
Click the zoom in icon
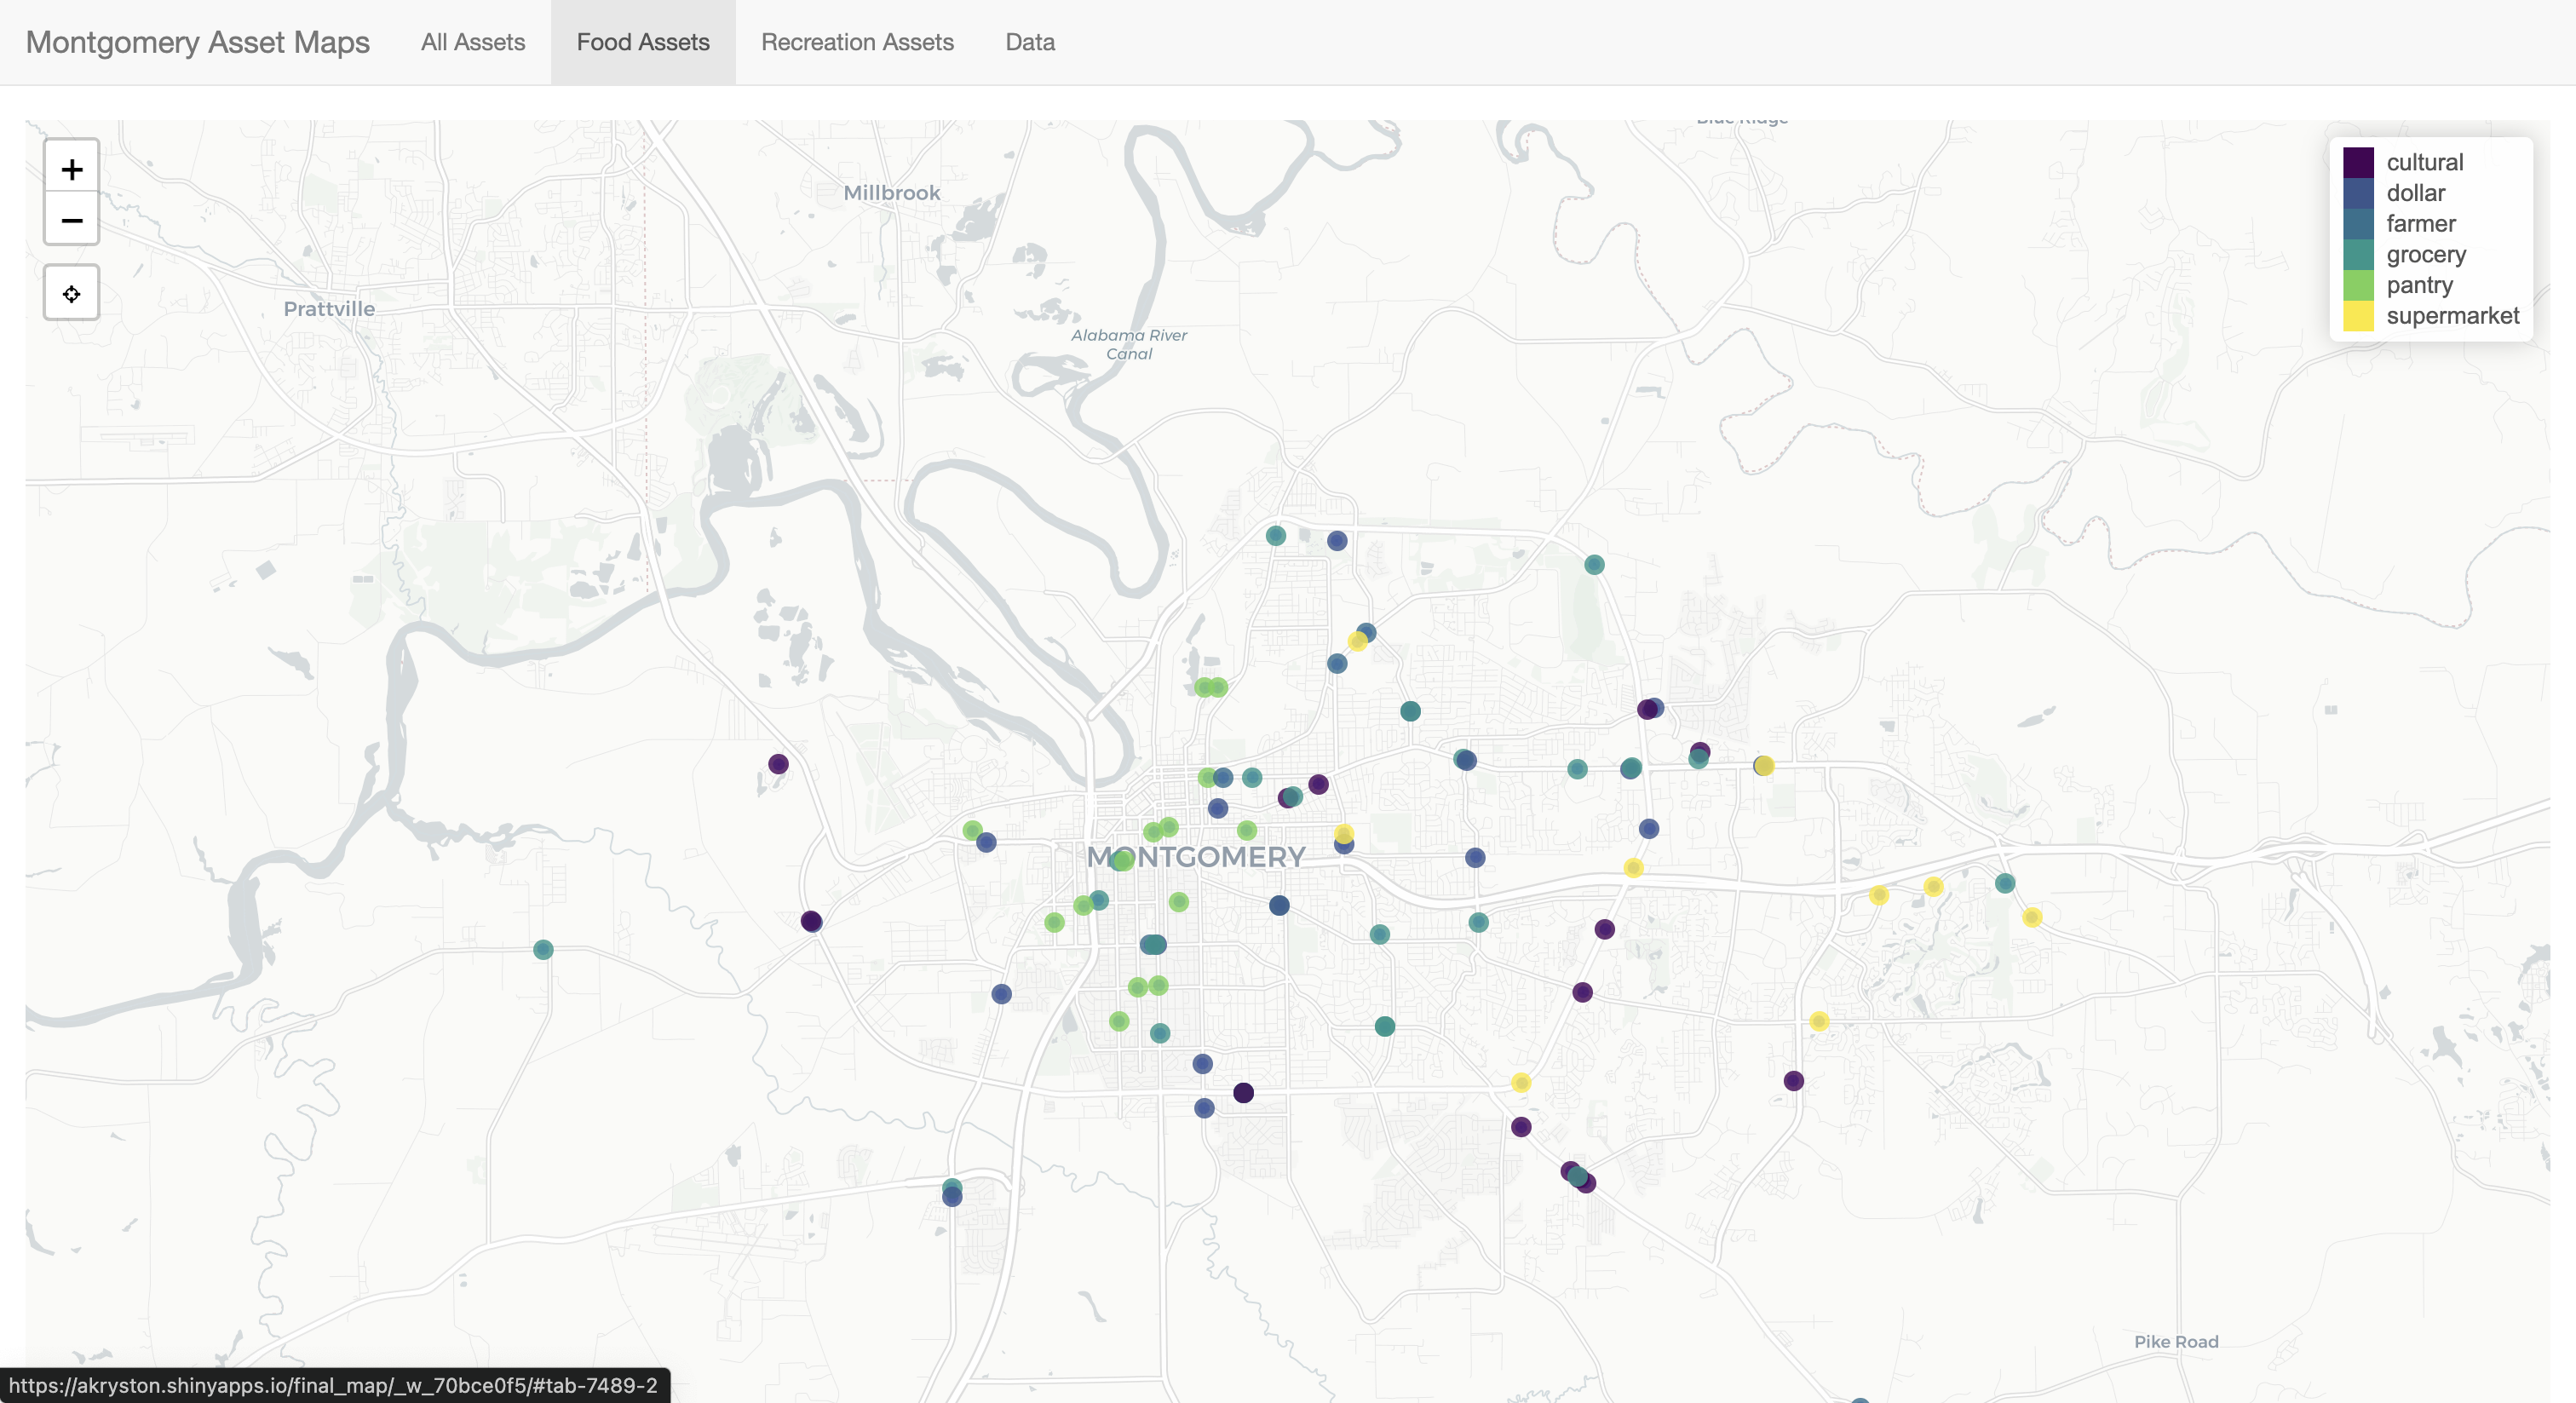[x=69, y=168]
